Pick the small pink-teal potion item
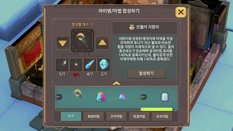The height and width of the screenshot is (131, 233). point(122,97)
